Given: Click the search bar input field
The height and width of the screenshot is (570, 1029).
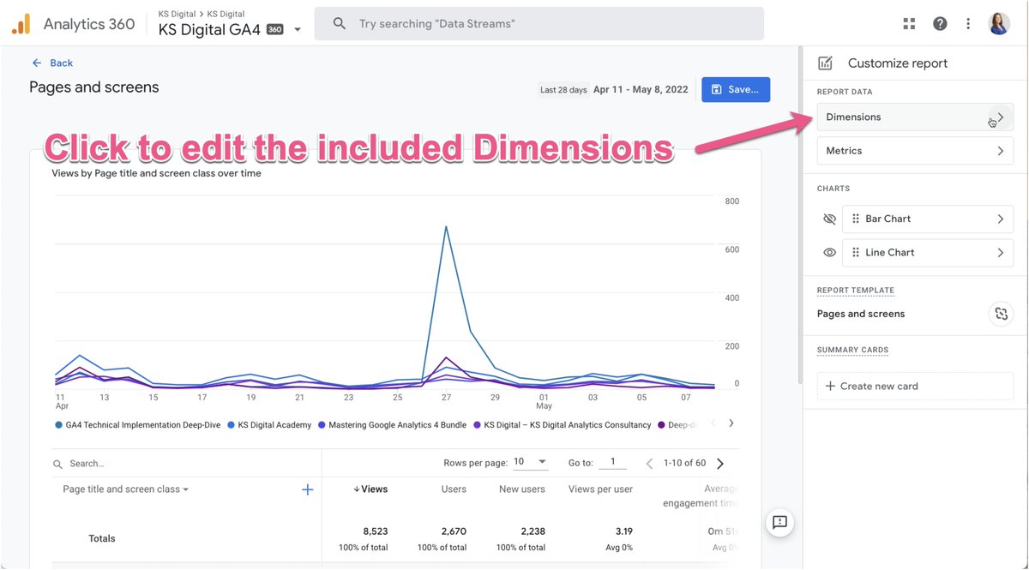Looking at the screenshot, I should (x=539, y=24).
